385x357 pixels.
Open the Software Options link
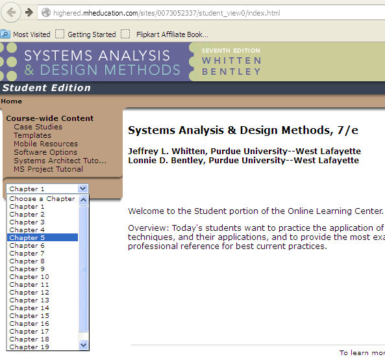[45, 152]
